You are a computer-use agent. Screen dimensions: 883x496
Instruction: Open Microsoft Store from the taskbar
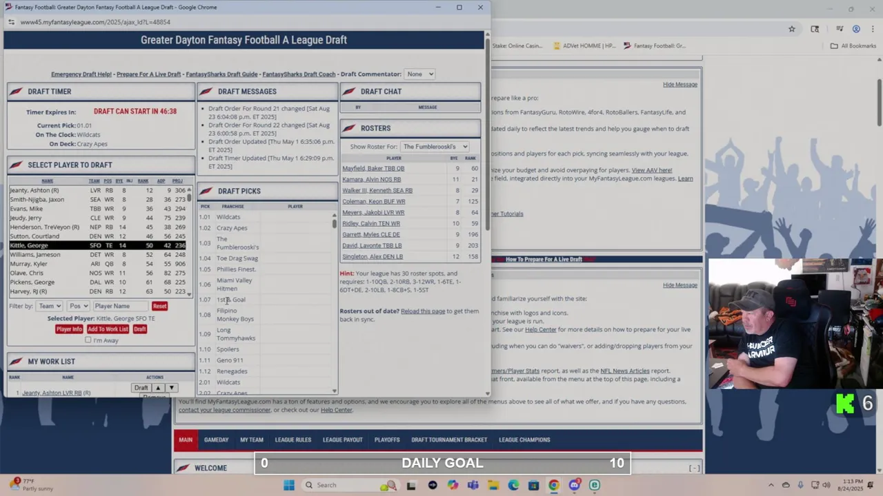click(x=533, y=485)
